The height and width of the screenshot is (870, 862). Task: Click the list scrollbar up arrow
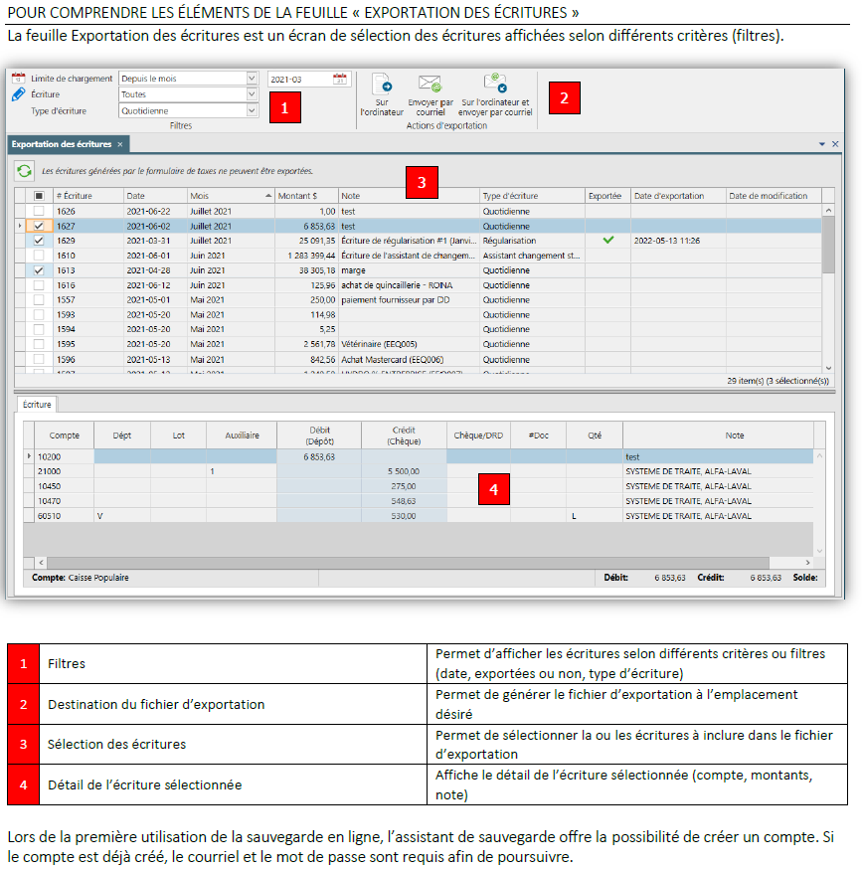point(828,211)
